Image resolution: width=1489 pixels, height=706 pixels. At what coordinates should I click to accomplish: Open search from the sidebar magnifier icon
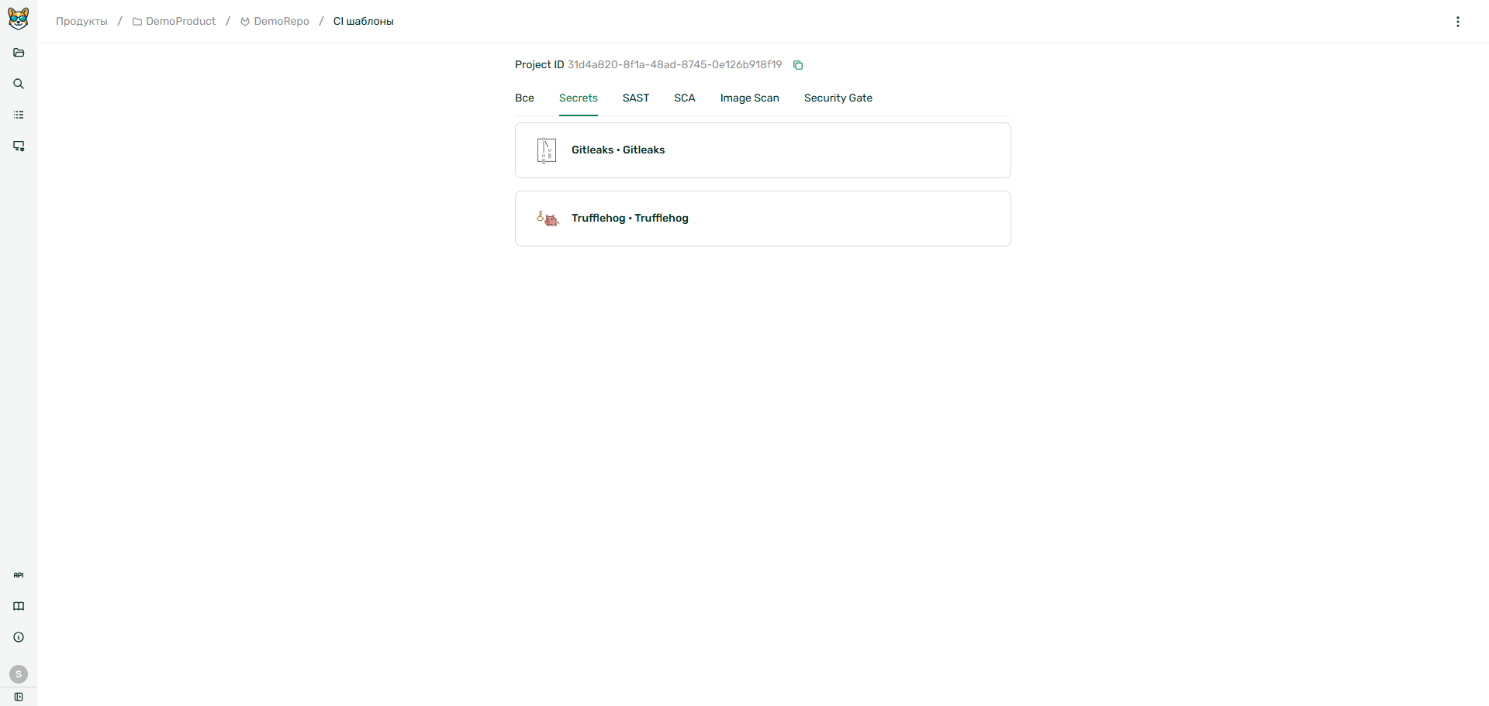(x=19, y=84)
